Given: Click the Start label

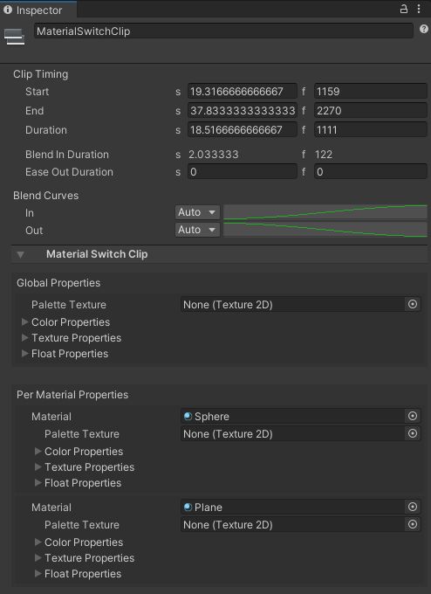Looking at the screenshot, I should point(38,92).
